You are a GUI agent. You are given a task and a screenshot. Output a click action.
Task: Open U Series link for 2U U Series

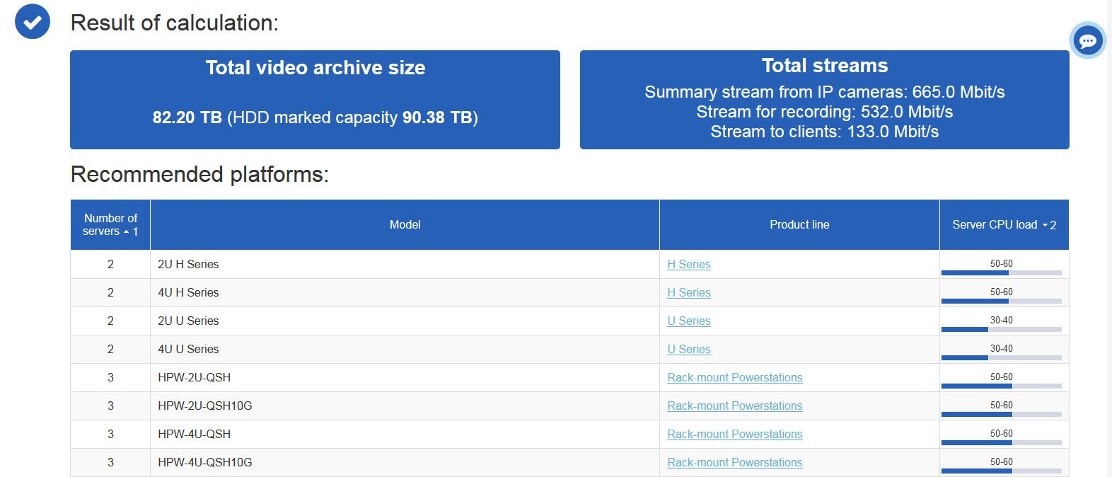pyautogui.click(x=689, y=321)
